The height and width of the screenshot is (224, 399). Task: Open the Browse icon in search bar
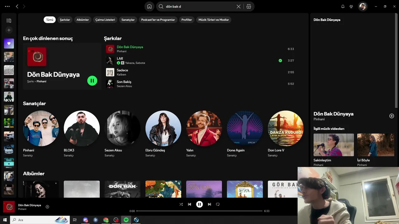point(248,6)
